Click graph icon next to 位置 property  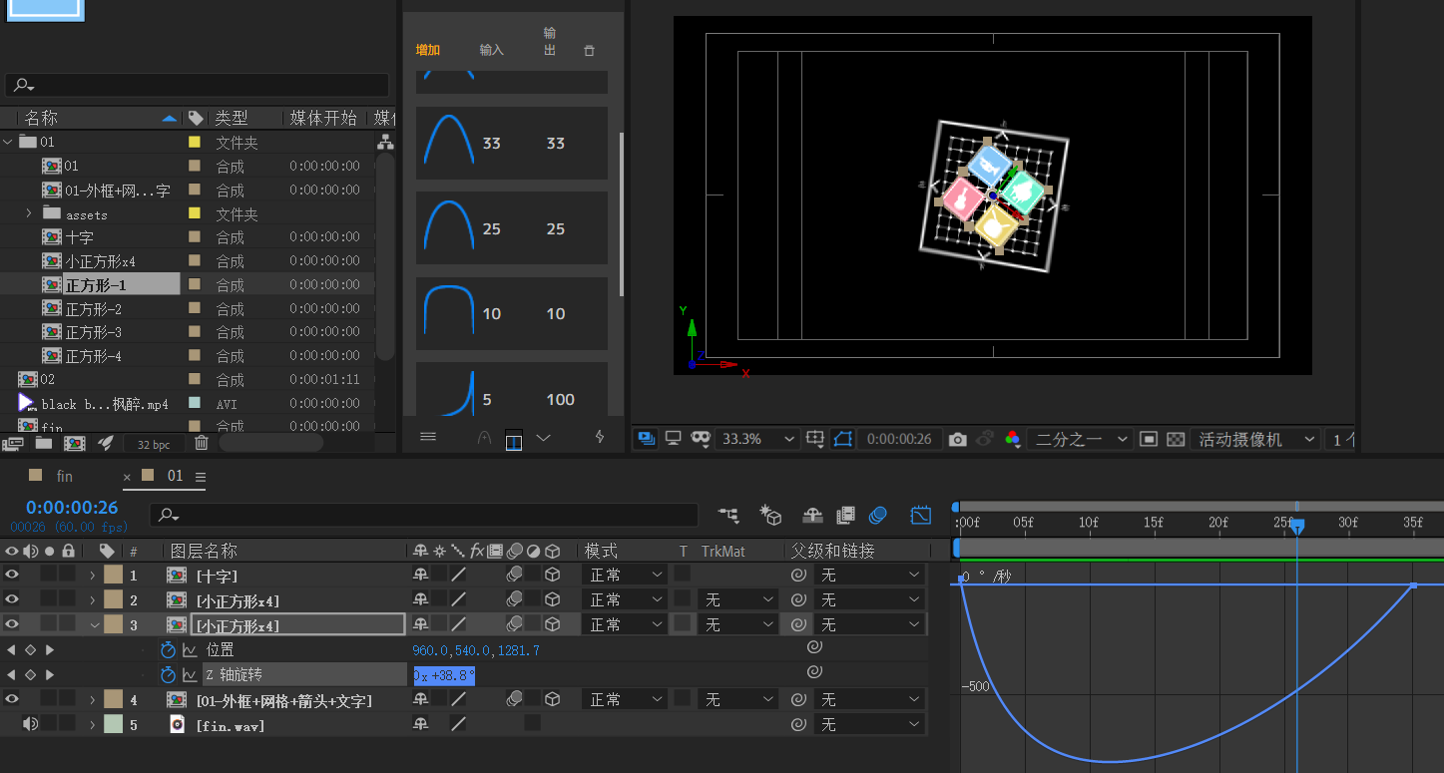pos(190,650)
